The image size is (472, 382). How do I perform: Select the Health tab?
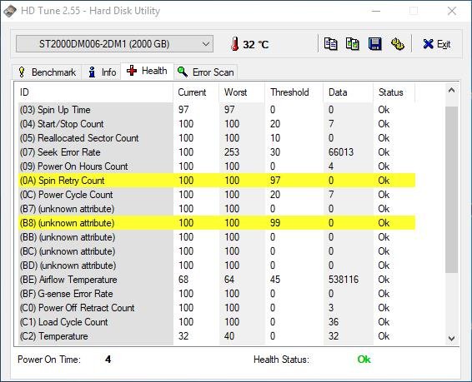[x=148, y=71]
